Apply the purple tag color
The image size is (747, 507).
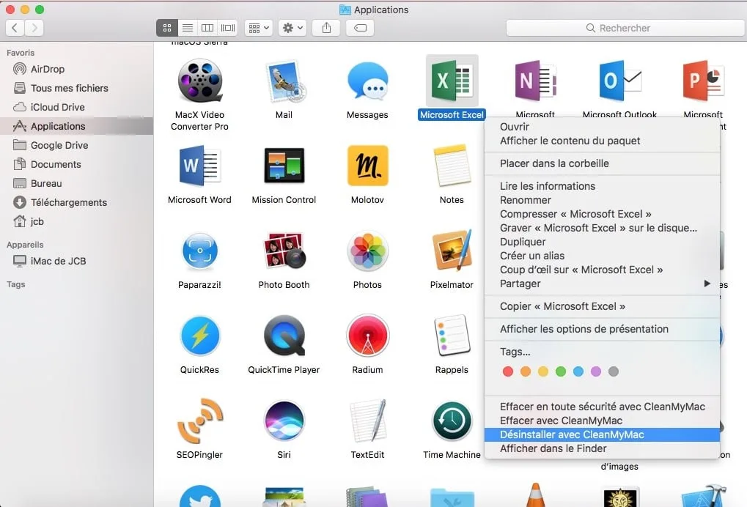(x=595, y=371)
